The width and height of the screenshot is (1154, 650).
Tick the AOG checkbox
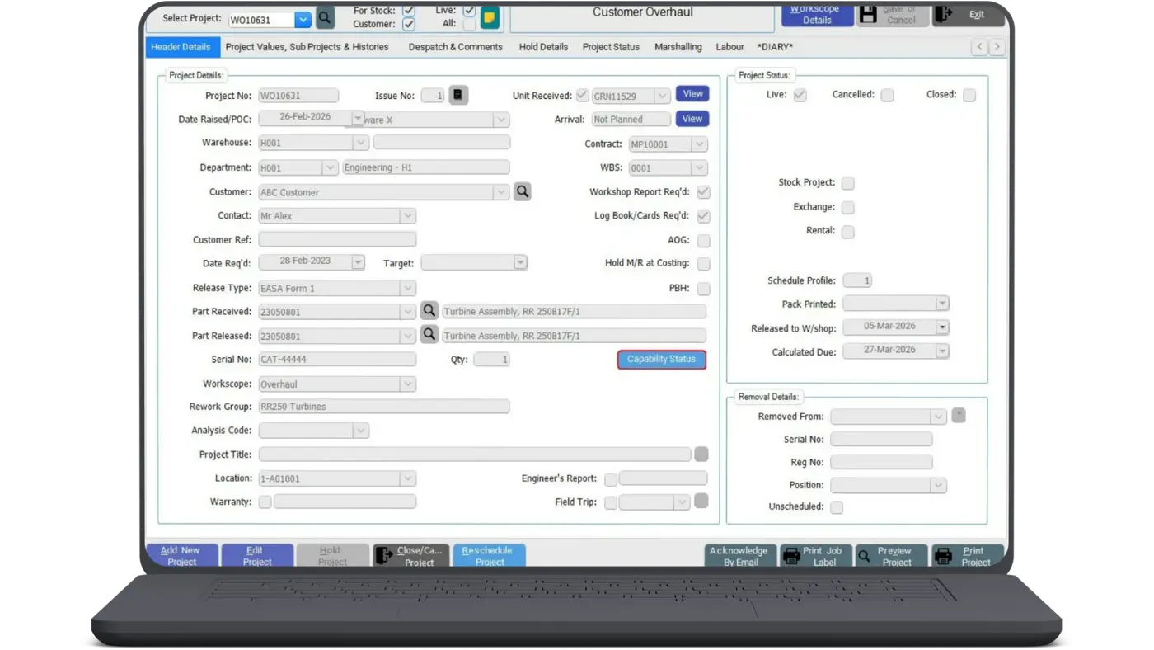click(703, 241)
